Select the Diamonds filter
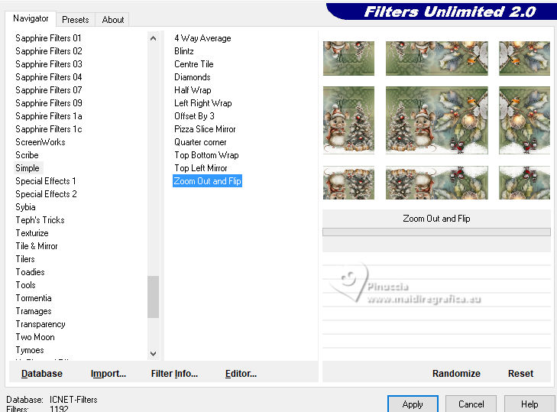The height and width of the screenshot is (412, 557). pos(193,77)
